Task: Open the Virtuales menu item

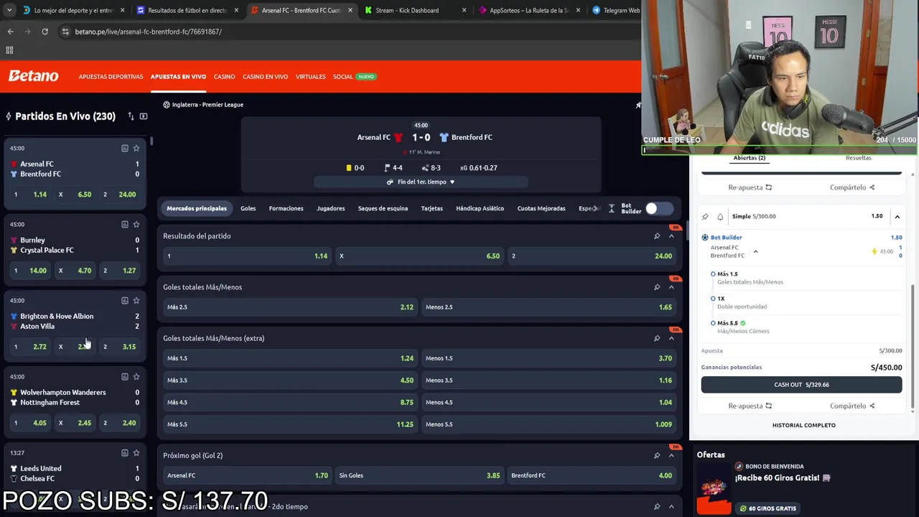Action: (x=310, y=76)
